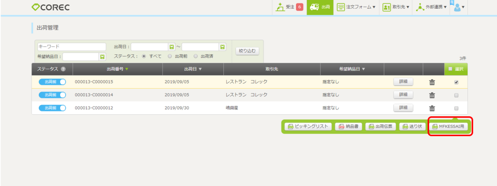Open calendar for 出荷日 end date
This screenshot has height=186, width=497.
(x=222, y=47)
